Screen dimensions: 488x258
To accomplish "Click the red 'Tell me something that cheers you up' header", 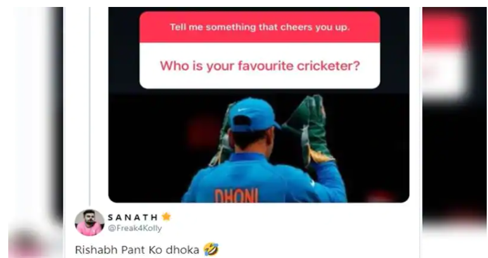I will coord(260,27).
